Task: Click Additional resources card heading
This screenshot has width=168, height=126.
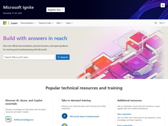Action: [x=129, y=100]
